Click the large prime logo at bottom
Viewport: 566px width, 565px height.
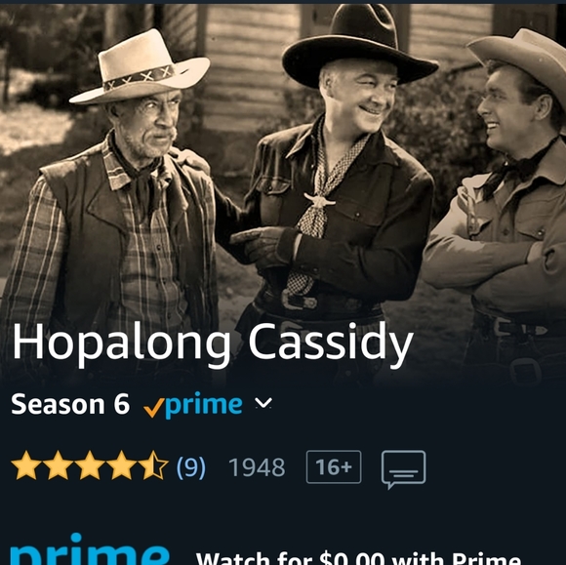pyautogui.click(x=90, y=549)
